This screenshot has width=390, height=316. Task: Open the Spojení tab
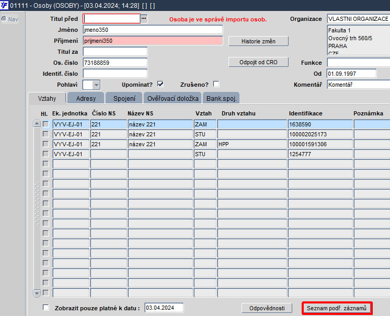[124, 98]
